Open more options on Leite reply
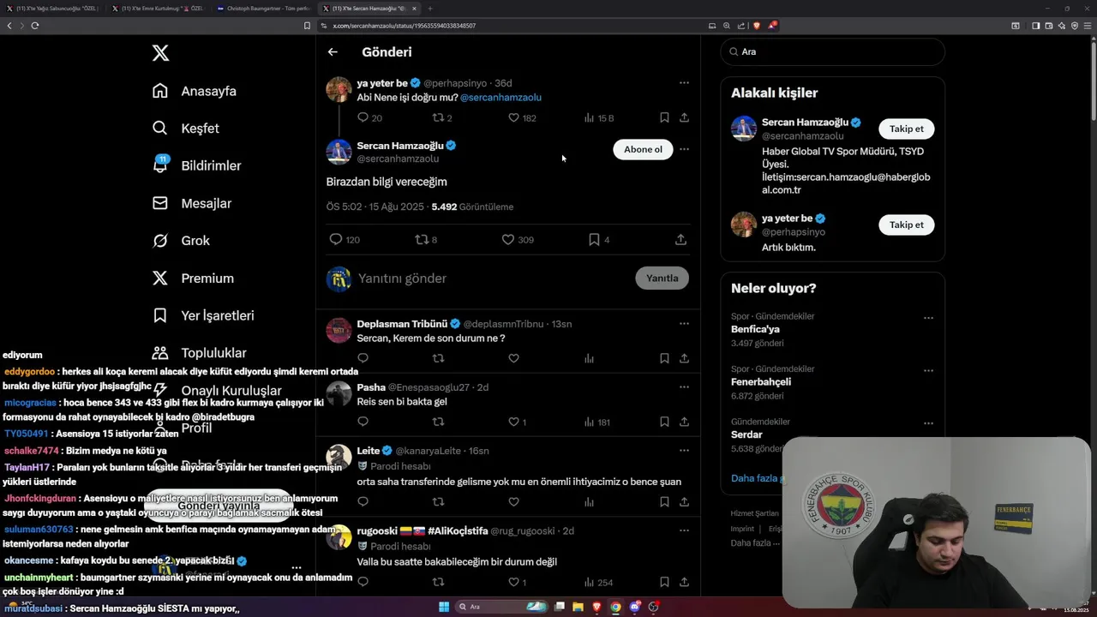1097x617 pixels. click(x=684, y=451)
